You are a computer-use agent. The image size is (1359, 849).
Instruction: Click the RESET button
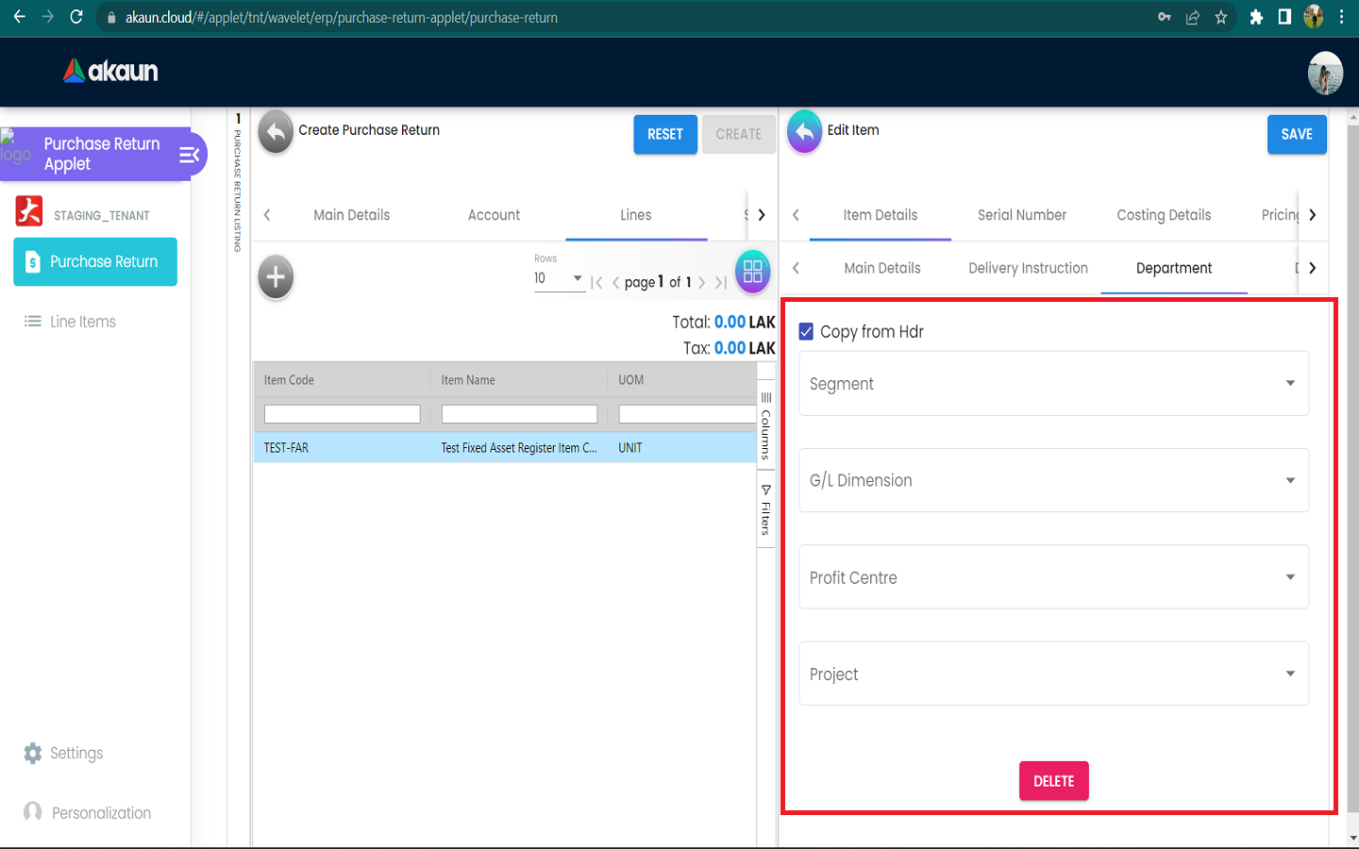coord(665,134)
